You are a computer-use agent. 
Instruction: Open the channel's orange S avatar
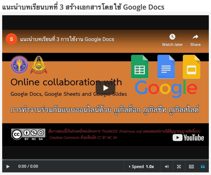[12, 39]
